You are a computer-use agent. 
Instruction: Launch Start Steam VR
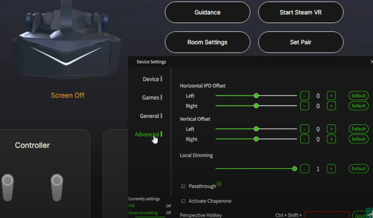tap(301, 12)
